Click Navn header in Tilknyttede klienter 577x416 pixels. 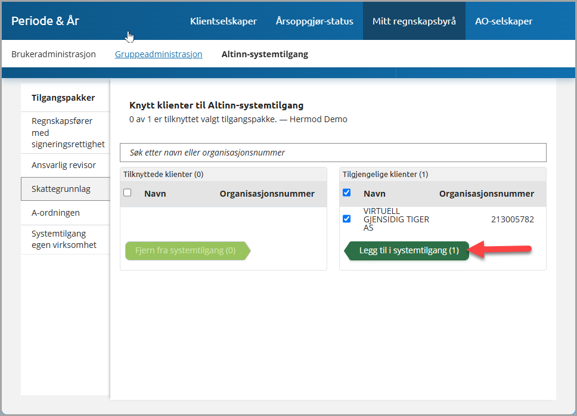coord(155,194)
